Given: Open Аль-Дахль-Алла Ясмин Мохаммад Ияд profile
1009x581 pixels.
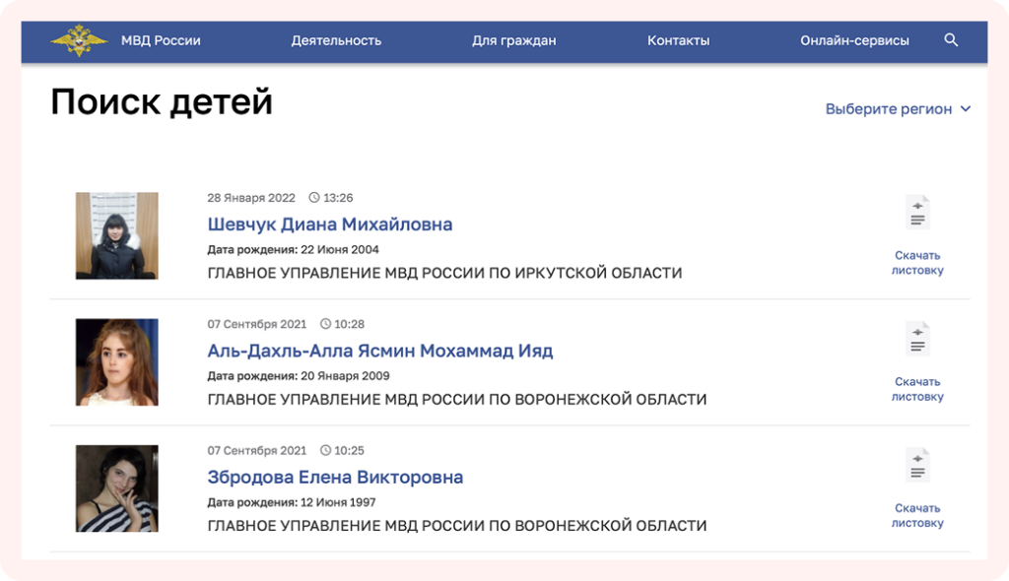Looking at the screenshot, I should tap(382, 351).
